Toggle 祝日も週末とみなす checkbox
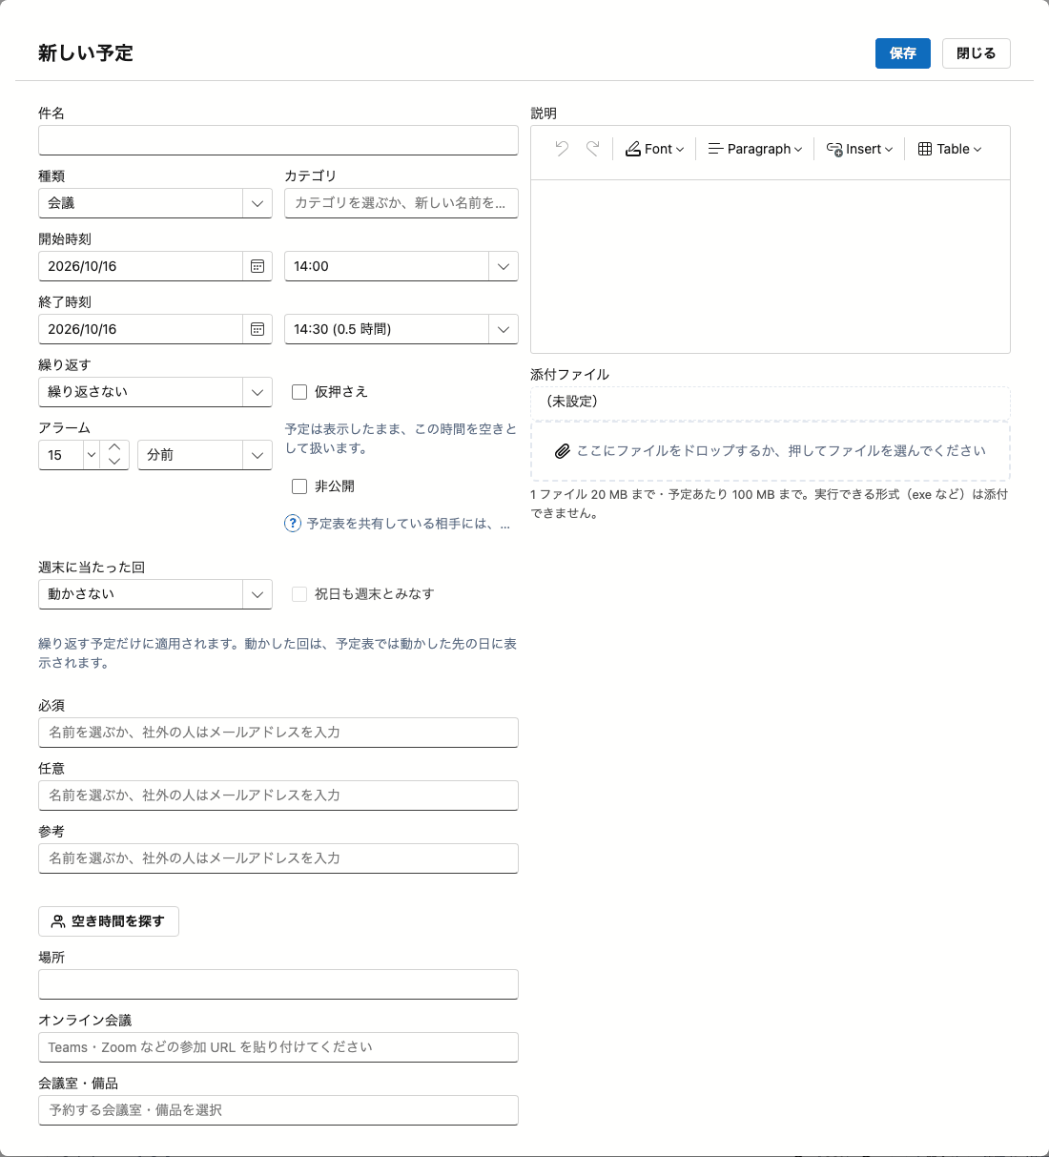 [299, 594]
